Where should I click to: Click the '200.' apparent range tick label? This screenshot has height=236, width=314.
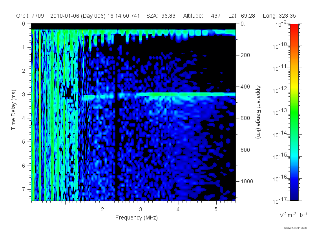[x=246, y=55]
